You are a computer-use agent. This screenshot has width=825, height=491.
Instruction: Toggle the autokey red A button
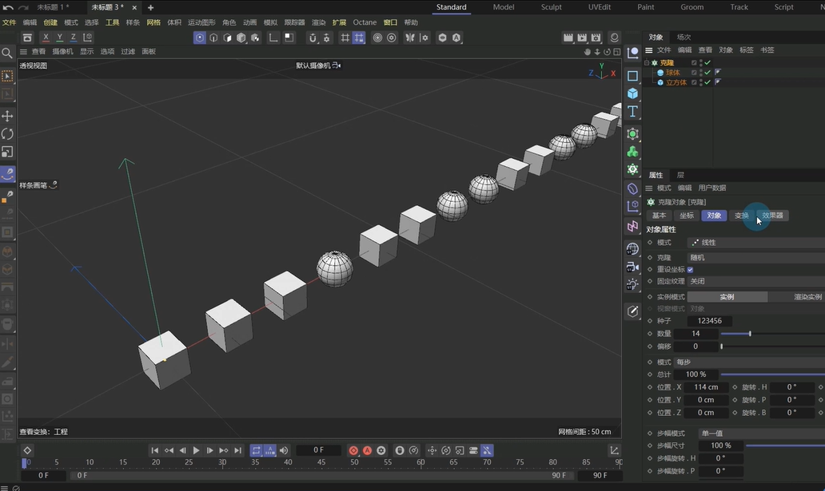367,450
